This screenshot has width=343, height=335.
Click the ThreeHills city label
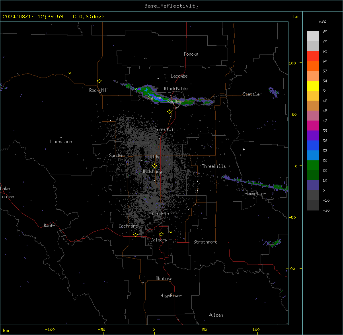point(214,166)
